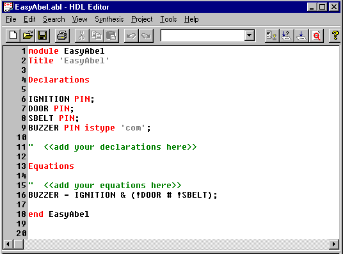Click the yellow question mark help icon
The width and height of the screenshot is (343, 254).
(335, 36)
